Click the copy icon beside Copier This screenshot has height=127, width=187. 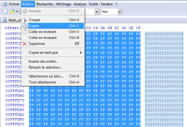(x=25, y=26)
